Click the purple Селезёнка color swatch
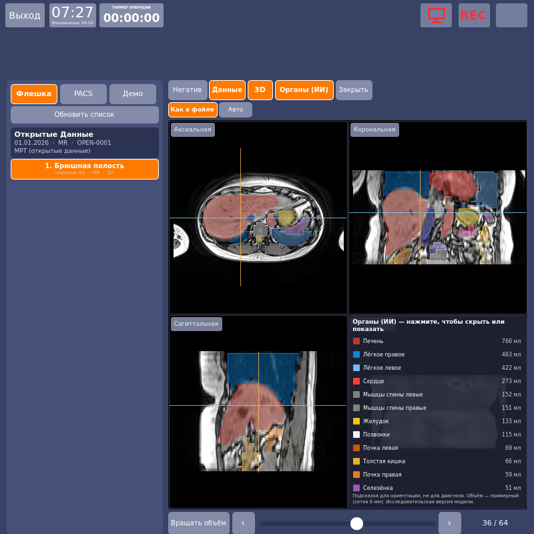Viewport: 534px width, 534px height. pyautogui.click(x=356, y=488)
